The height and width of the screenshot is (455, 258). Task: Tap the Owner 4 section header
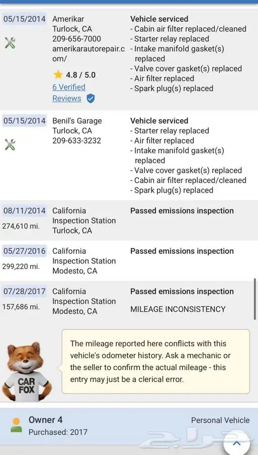(129, 426)
